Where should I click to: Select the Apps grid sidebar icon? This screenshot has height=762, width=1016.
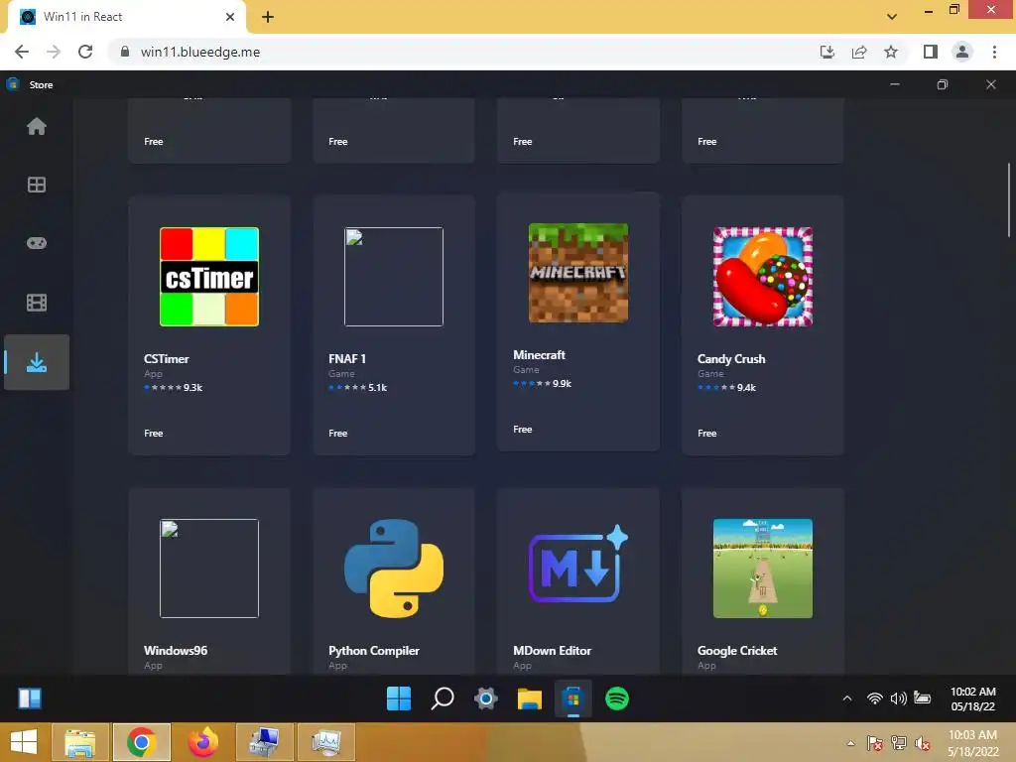[37, 185]
